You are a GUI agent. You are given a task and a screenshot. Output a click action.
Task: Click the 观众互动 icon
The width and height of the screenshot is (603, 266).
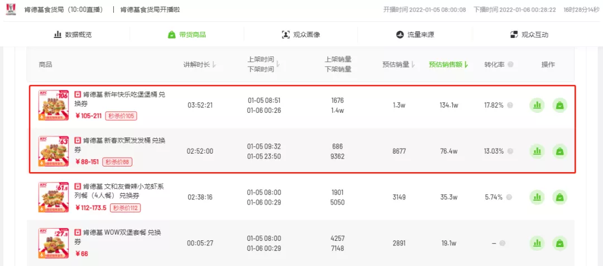[514, 35]
